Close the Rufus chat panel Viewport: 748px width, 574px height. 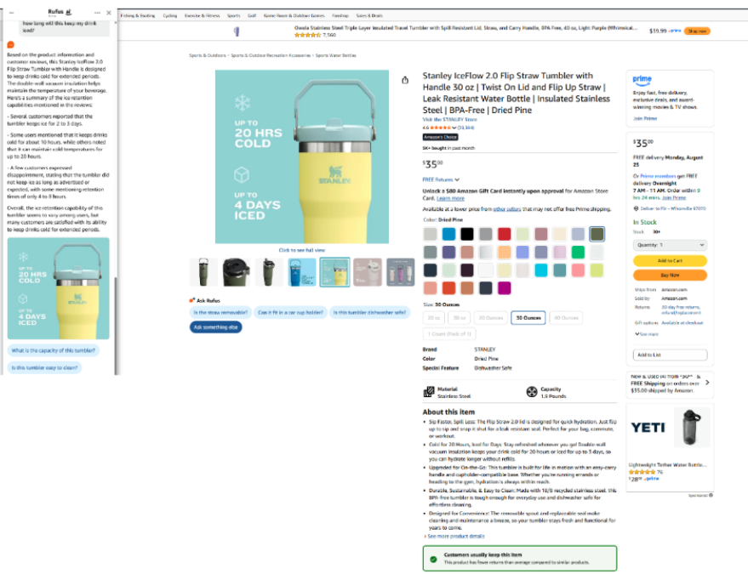pyautogui.click(x=109, y=13)
